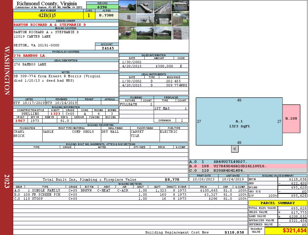The height and width of the screenshot is (235, 308).
Task: Click the green record number 6296
Action: coord(102,7)
